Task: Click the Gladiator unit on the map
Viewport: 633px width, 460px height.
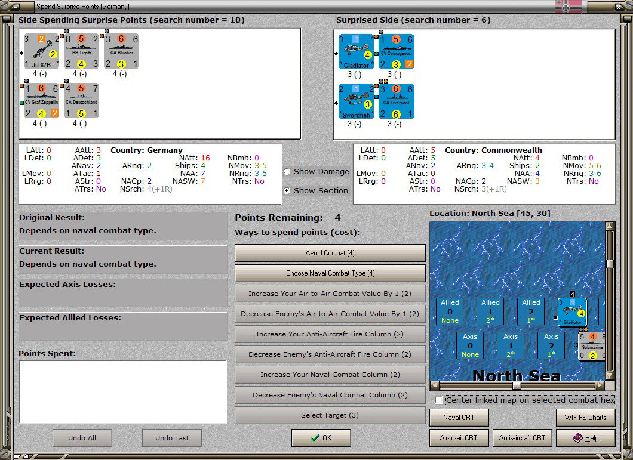Action: point(572,312)
